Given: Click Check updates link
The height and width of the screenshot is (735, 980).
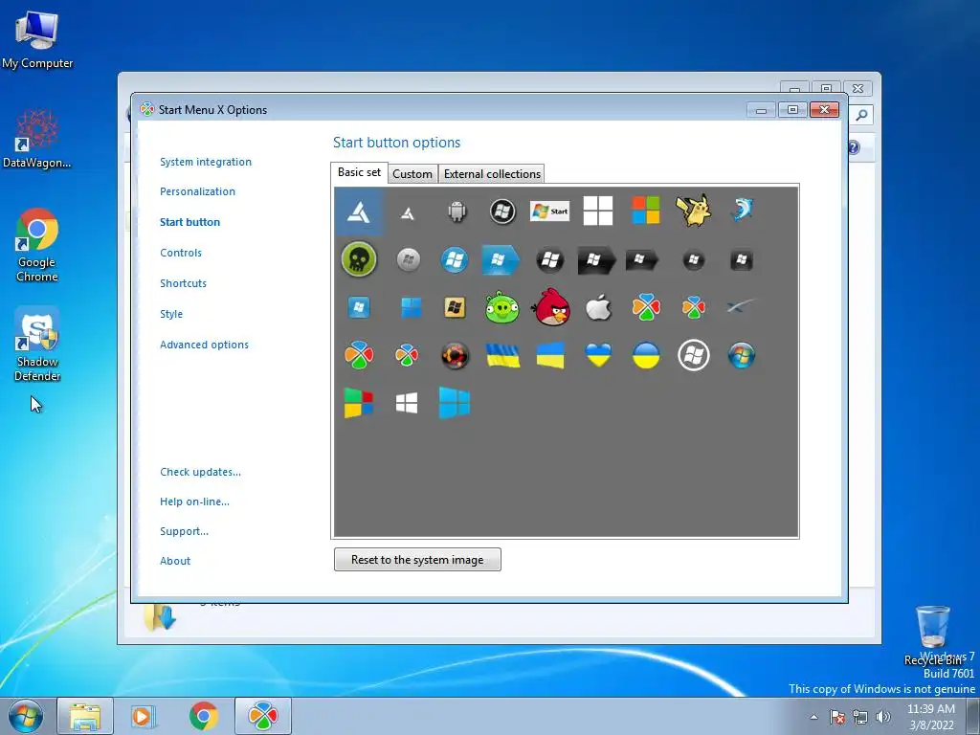Looking at the screenshot, I should click(x=200, y=472).
